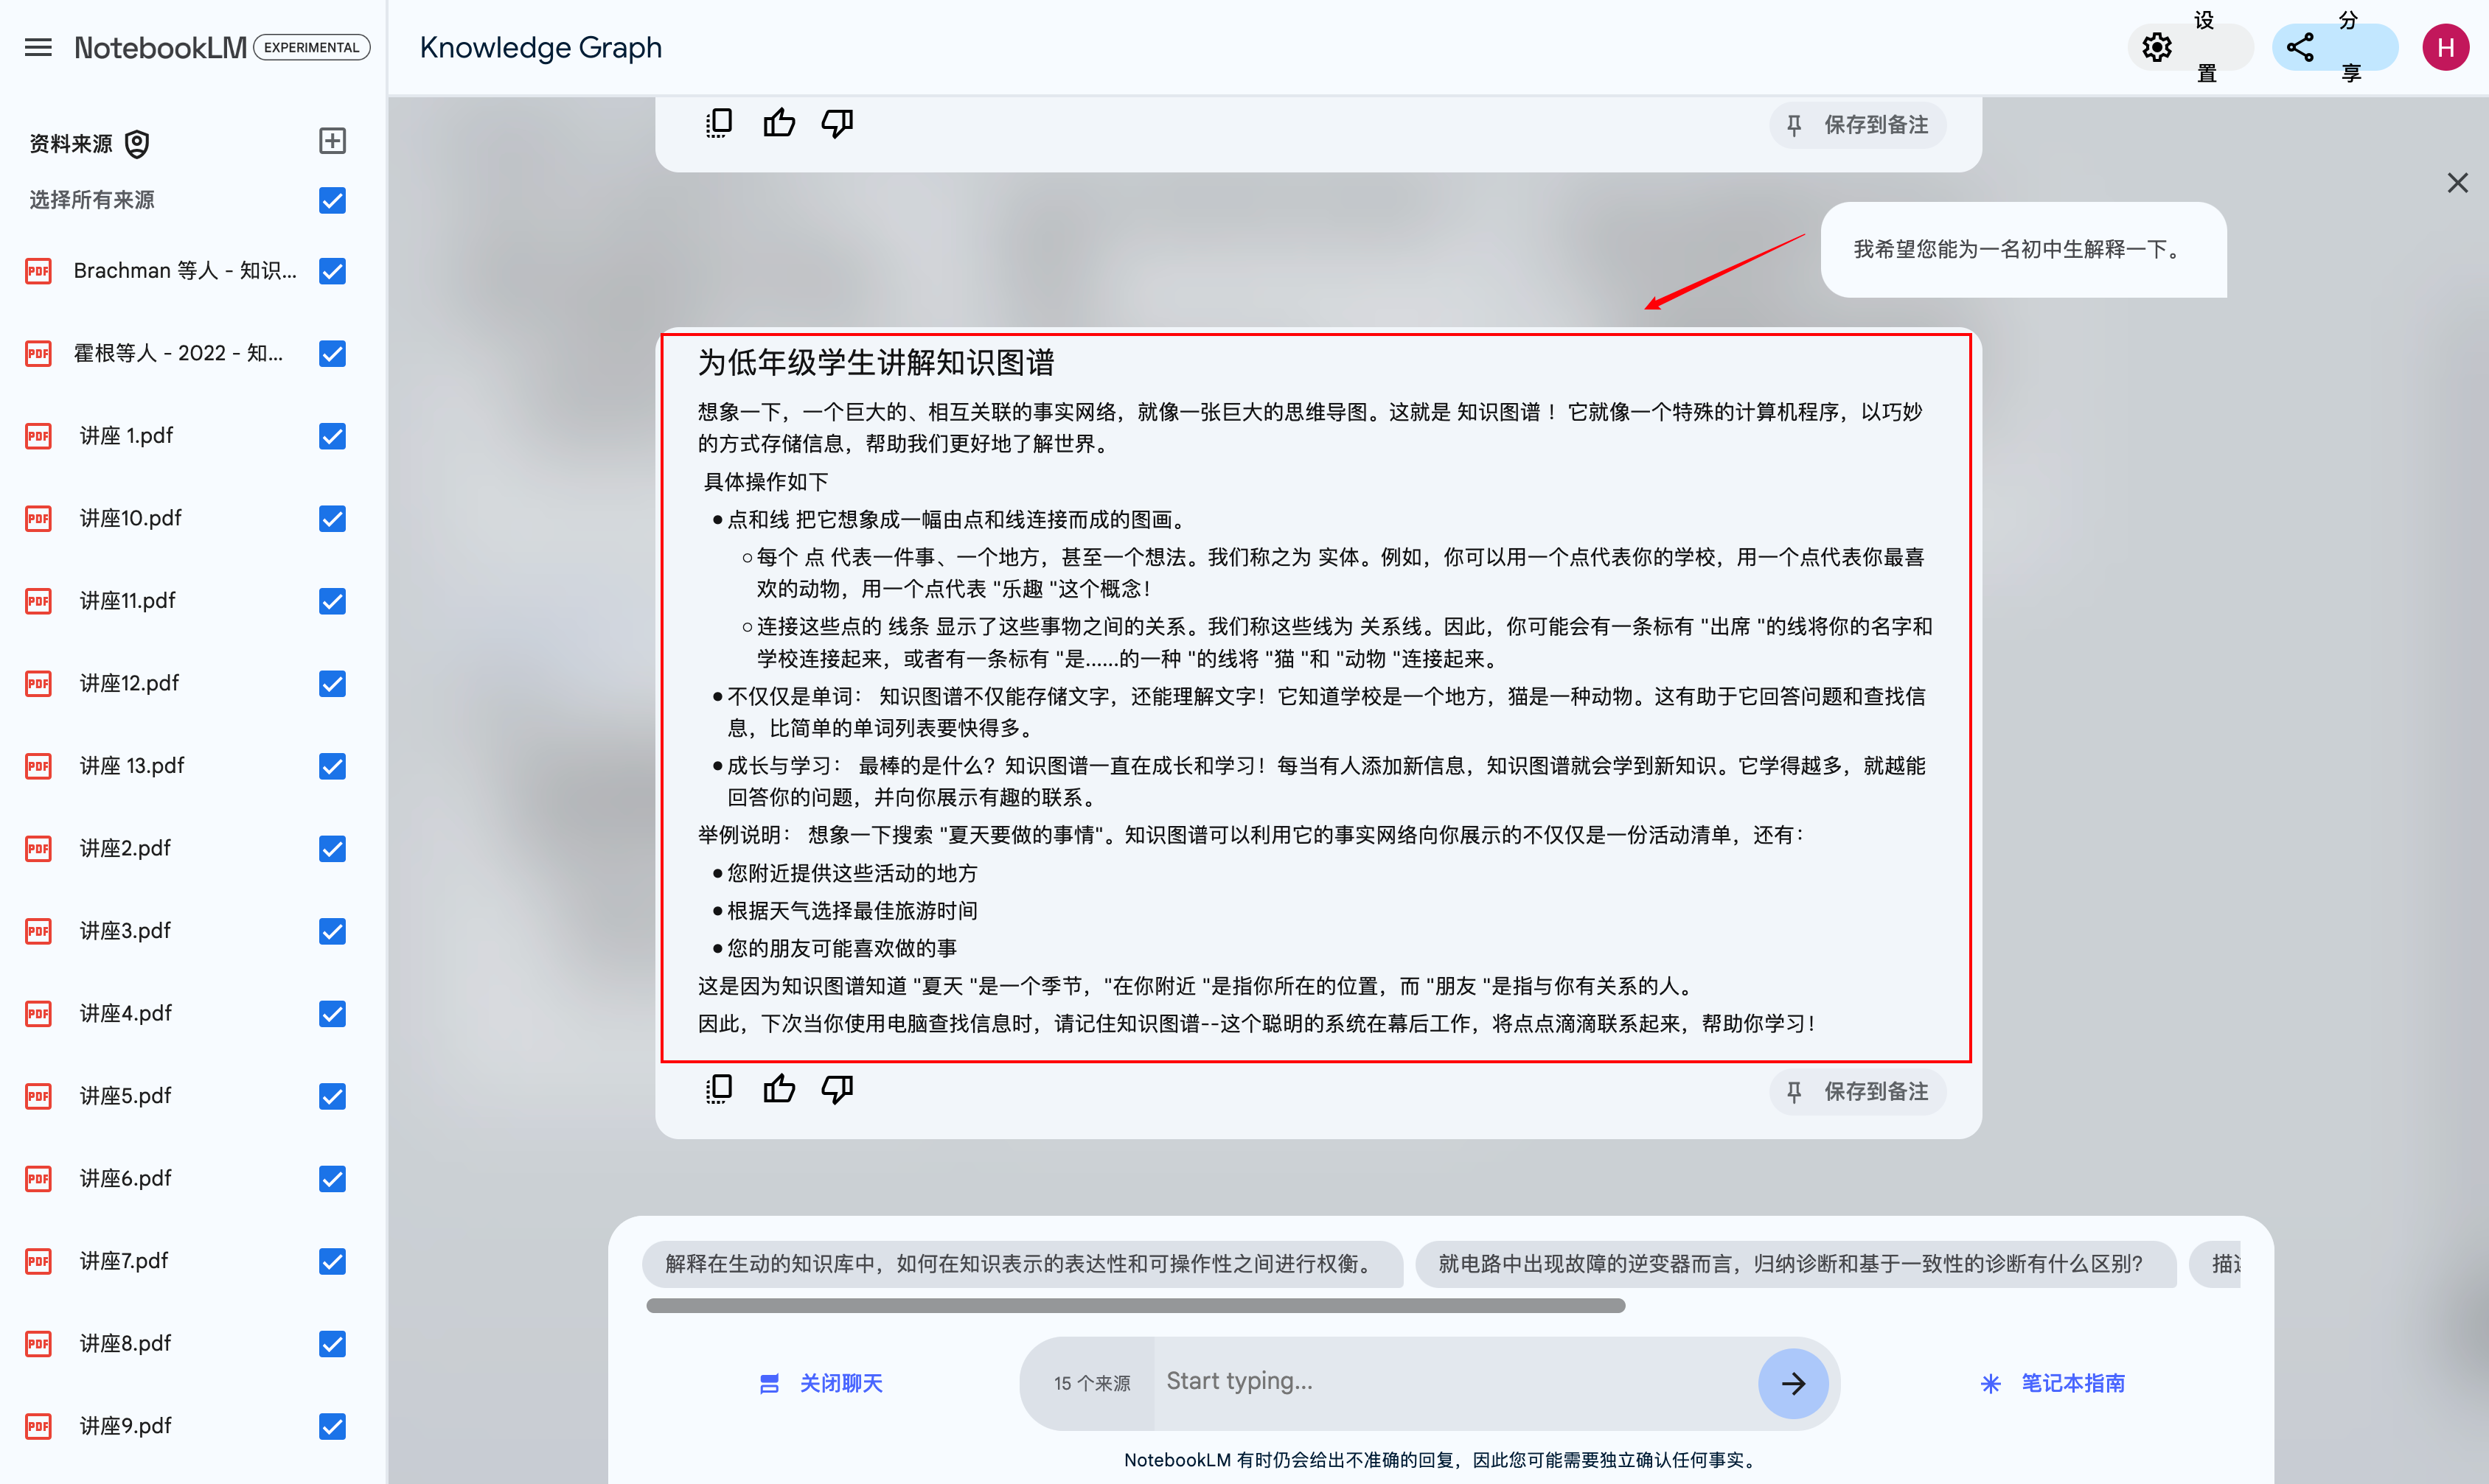Open source 讲座11.pdf
The image size is (2489, 1484).
pos(127,601)
